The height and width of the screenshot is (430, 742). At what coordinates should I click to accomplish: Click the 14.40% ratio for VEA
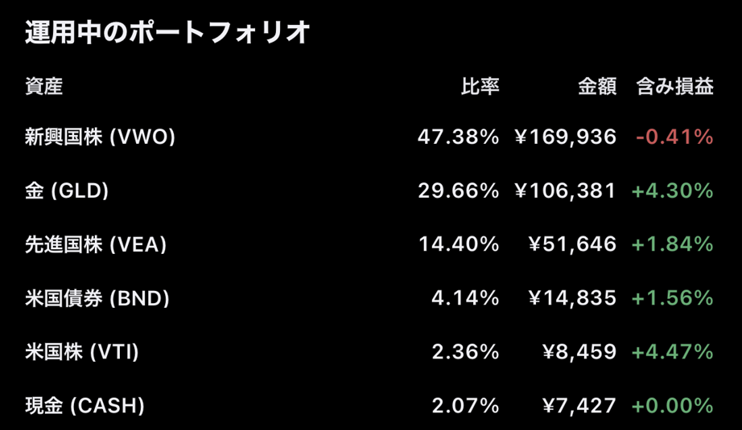[459, 244]
